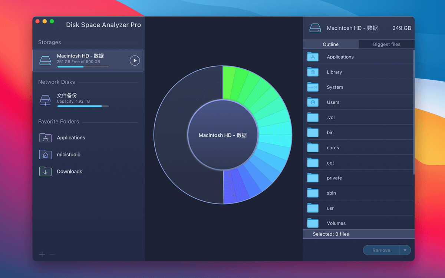Click the opt folder icon
Screen dimensions: 445x278
[x=313, y=163]
